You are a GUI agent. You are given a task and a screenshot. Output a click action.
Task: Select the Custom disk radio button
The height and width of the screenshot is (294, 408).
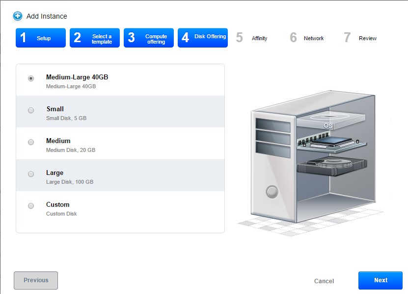pos(31,206)
